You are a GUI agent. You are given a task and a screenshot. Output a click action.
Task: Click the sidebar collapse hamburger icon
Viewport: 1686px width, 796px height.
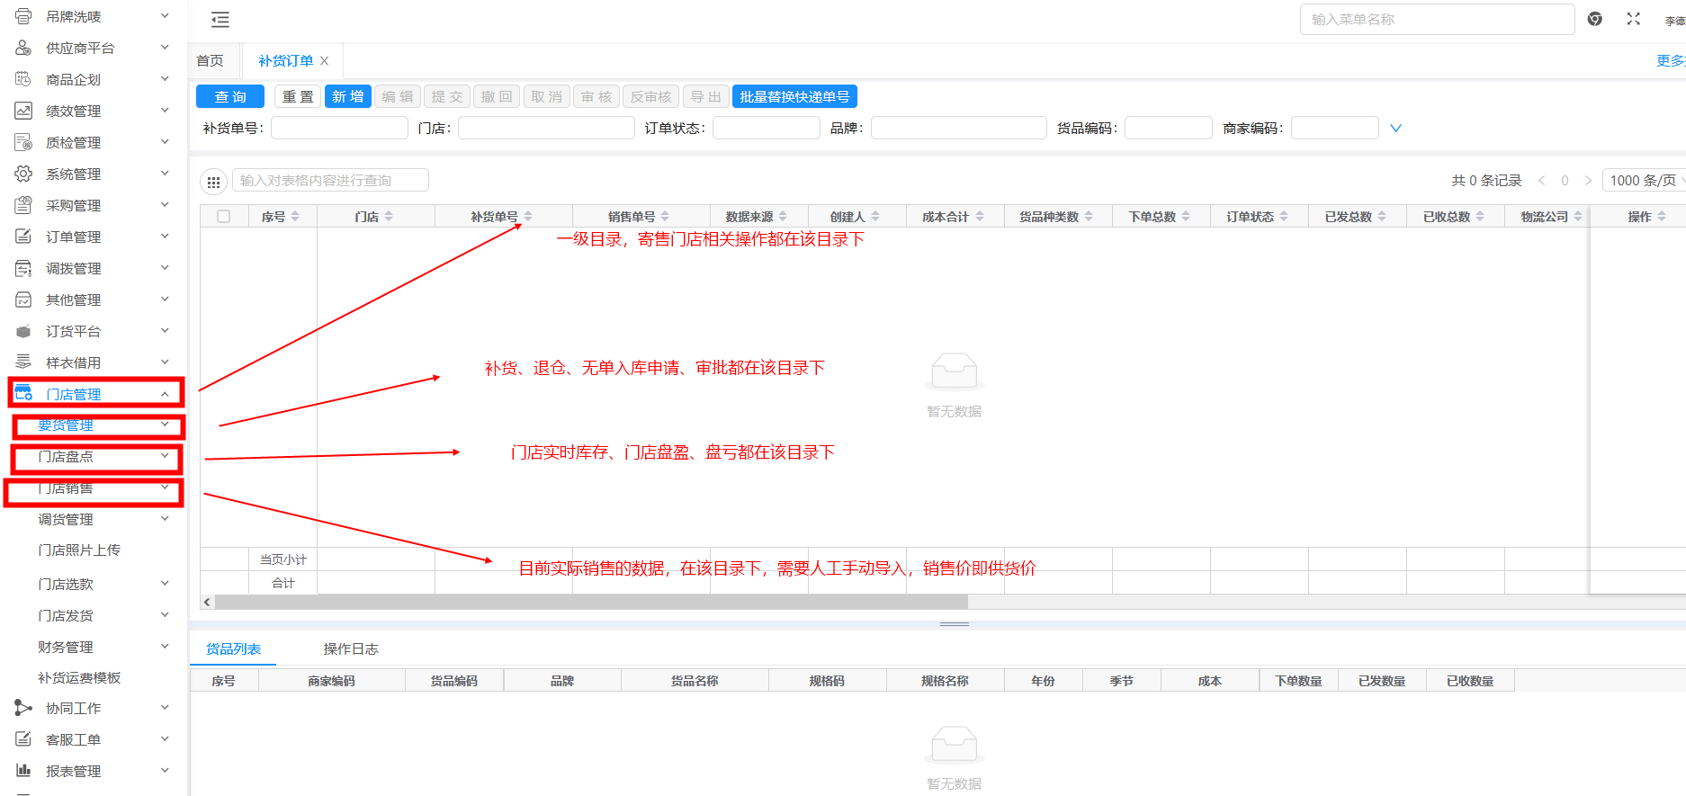coord(220,20)
